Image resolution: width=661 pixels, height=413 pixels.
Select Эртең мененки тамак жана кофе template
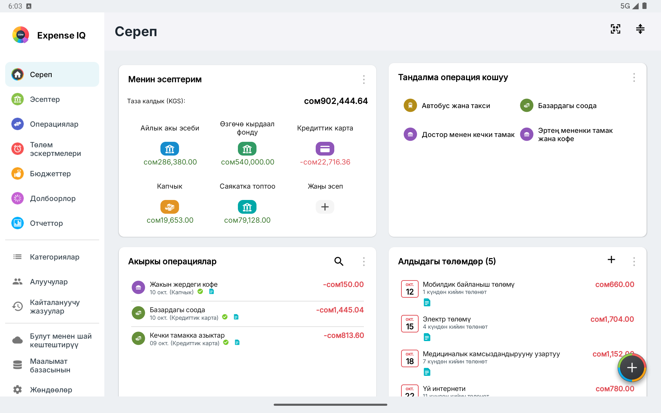coord(566,135)
